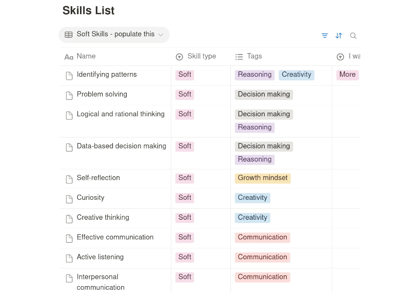Viewport: 409px width, 292px height.
Task: Click the page icon for Identifying patterns
Action: pos(69,75)
